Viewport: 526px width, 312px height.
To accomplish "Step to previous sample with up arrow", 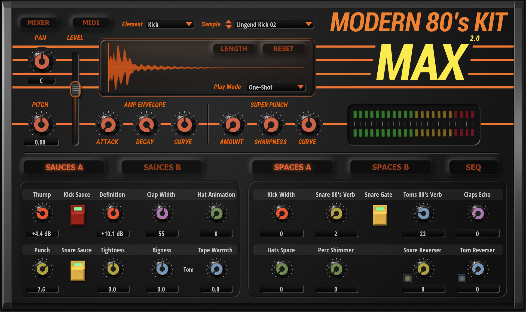I will point(229,22).
